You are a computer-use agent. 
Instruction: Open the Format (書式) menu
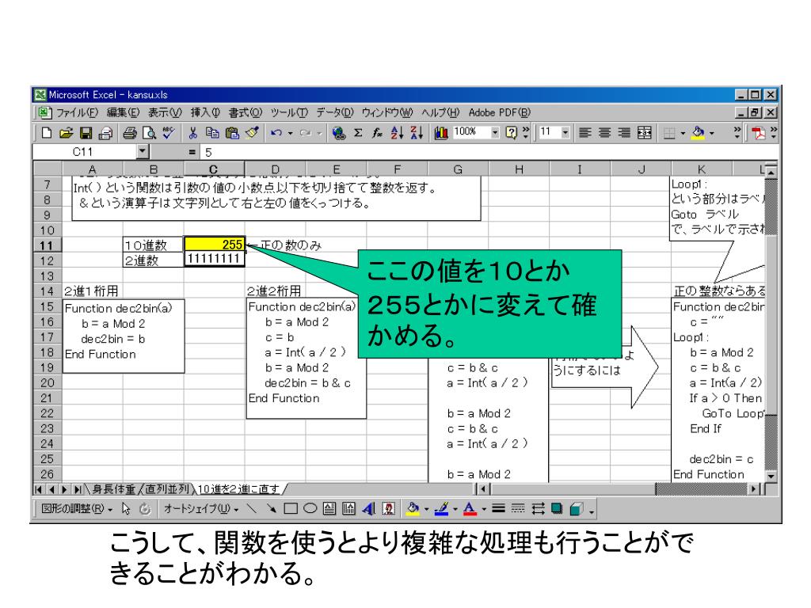click(246, 112)
